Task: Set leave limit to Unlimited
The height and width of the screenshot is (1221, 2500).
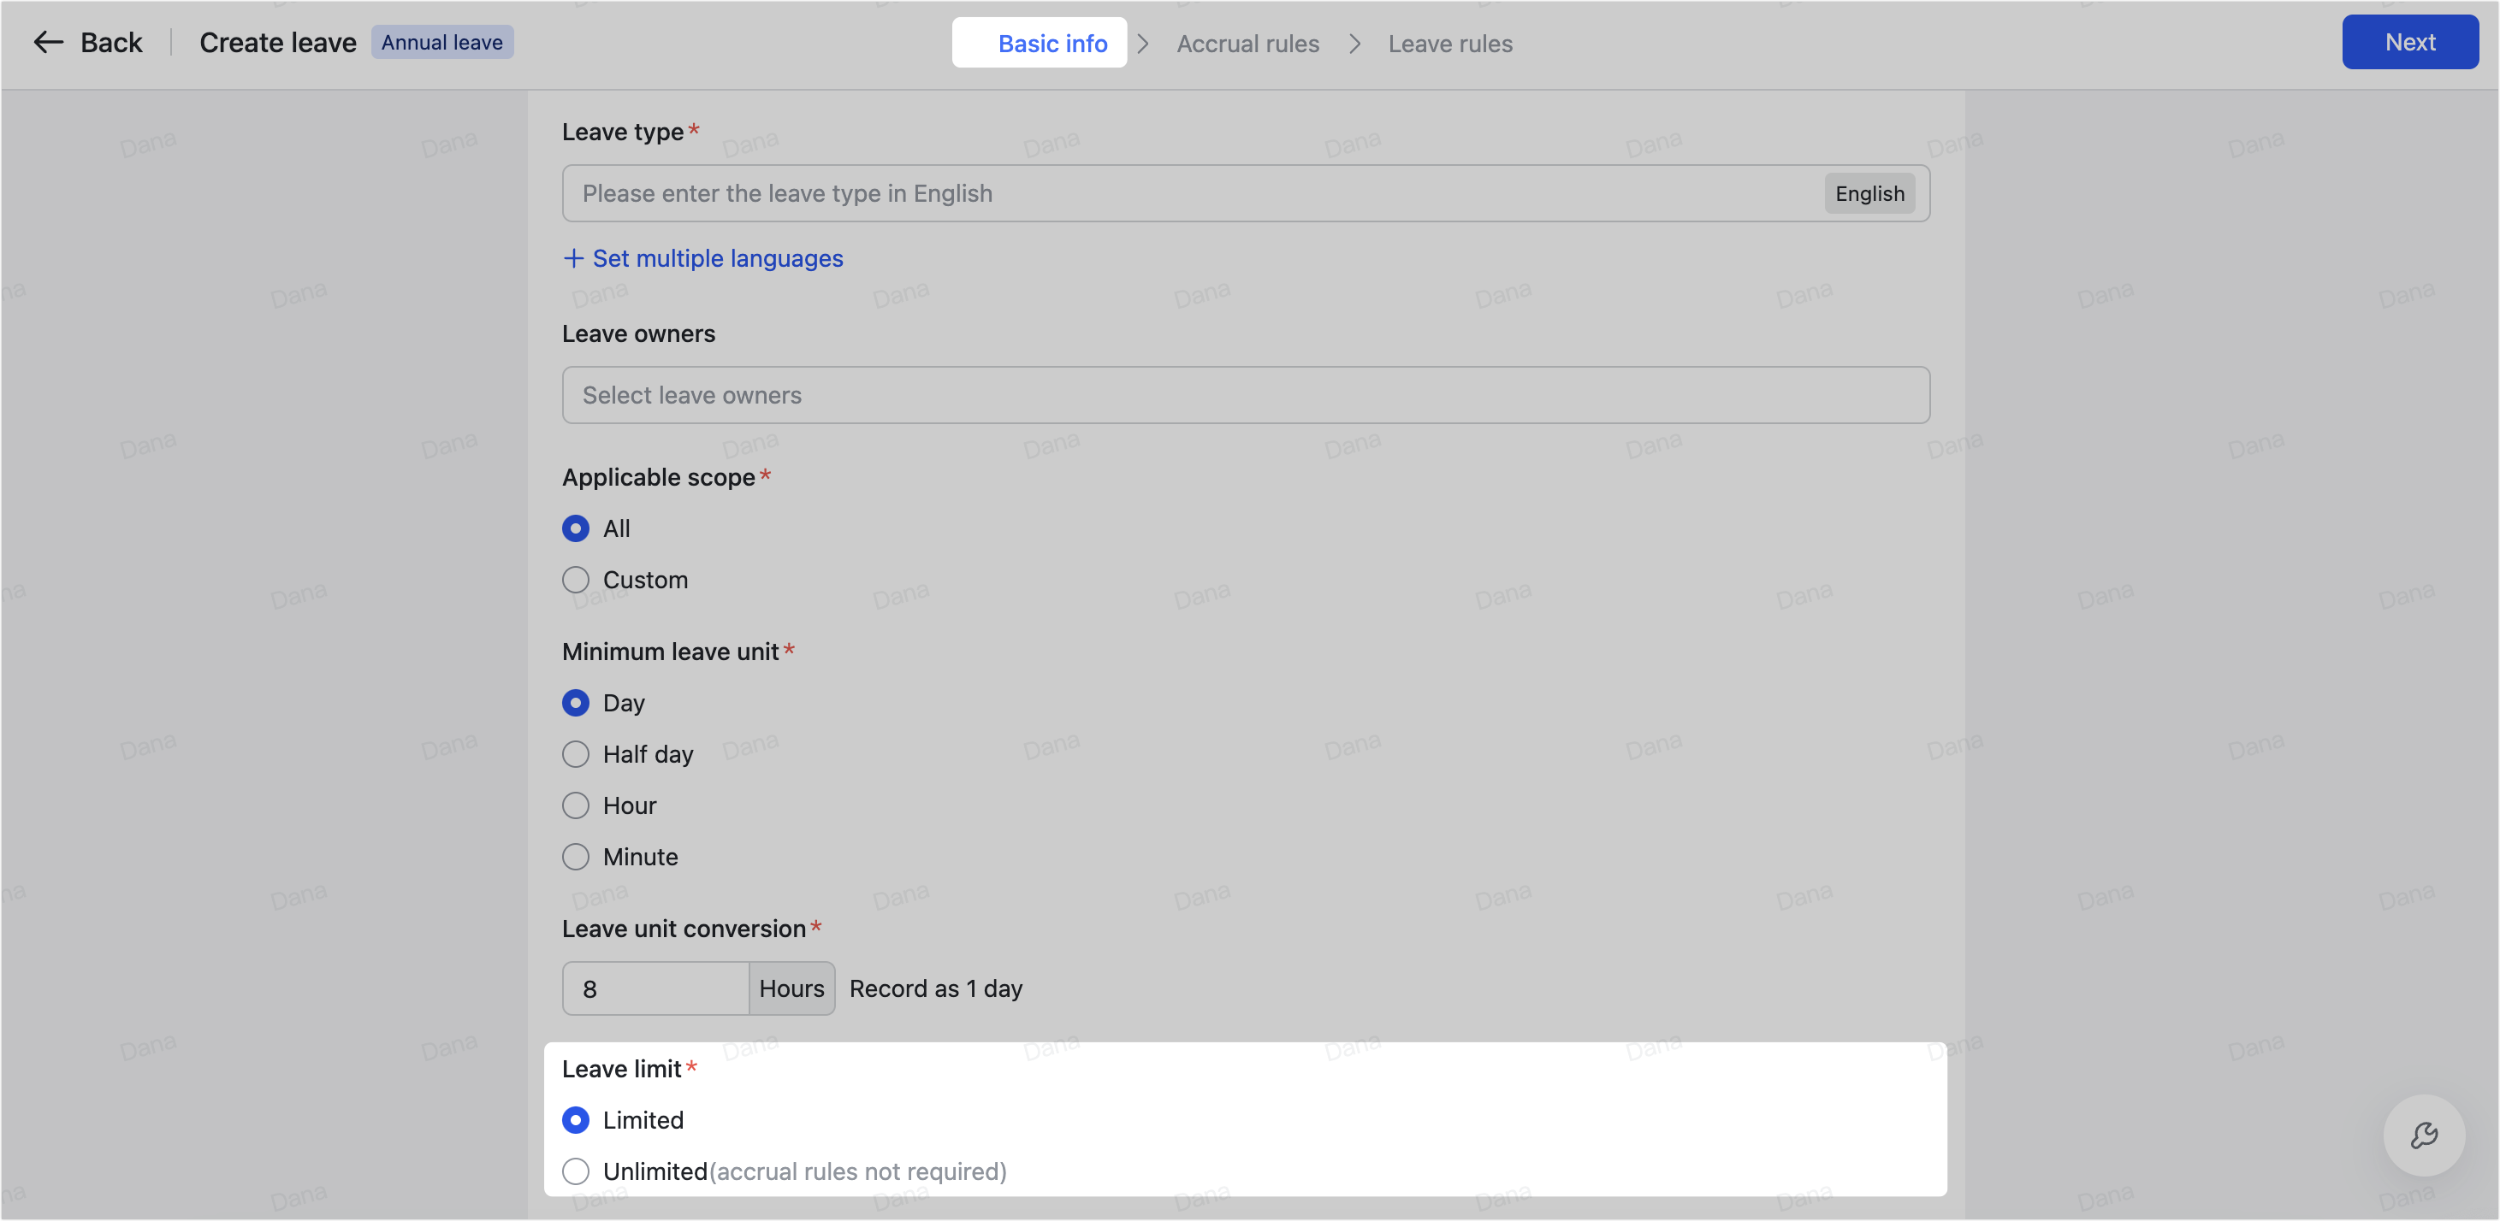Action: 576,1171
